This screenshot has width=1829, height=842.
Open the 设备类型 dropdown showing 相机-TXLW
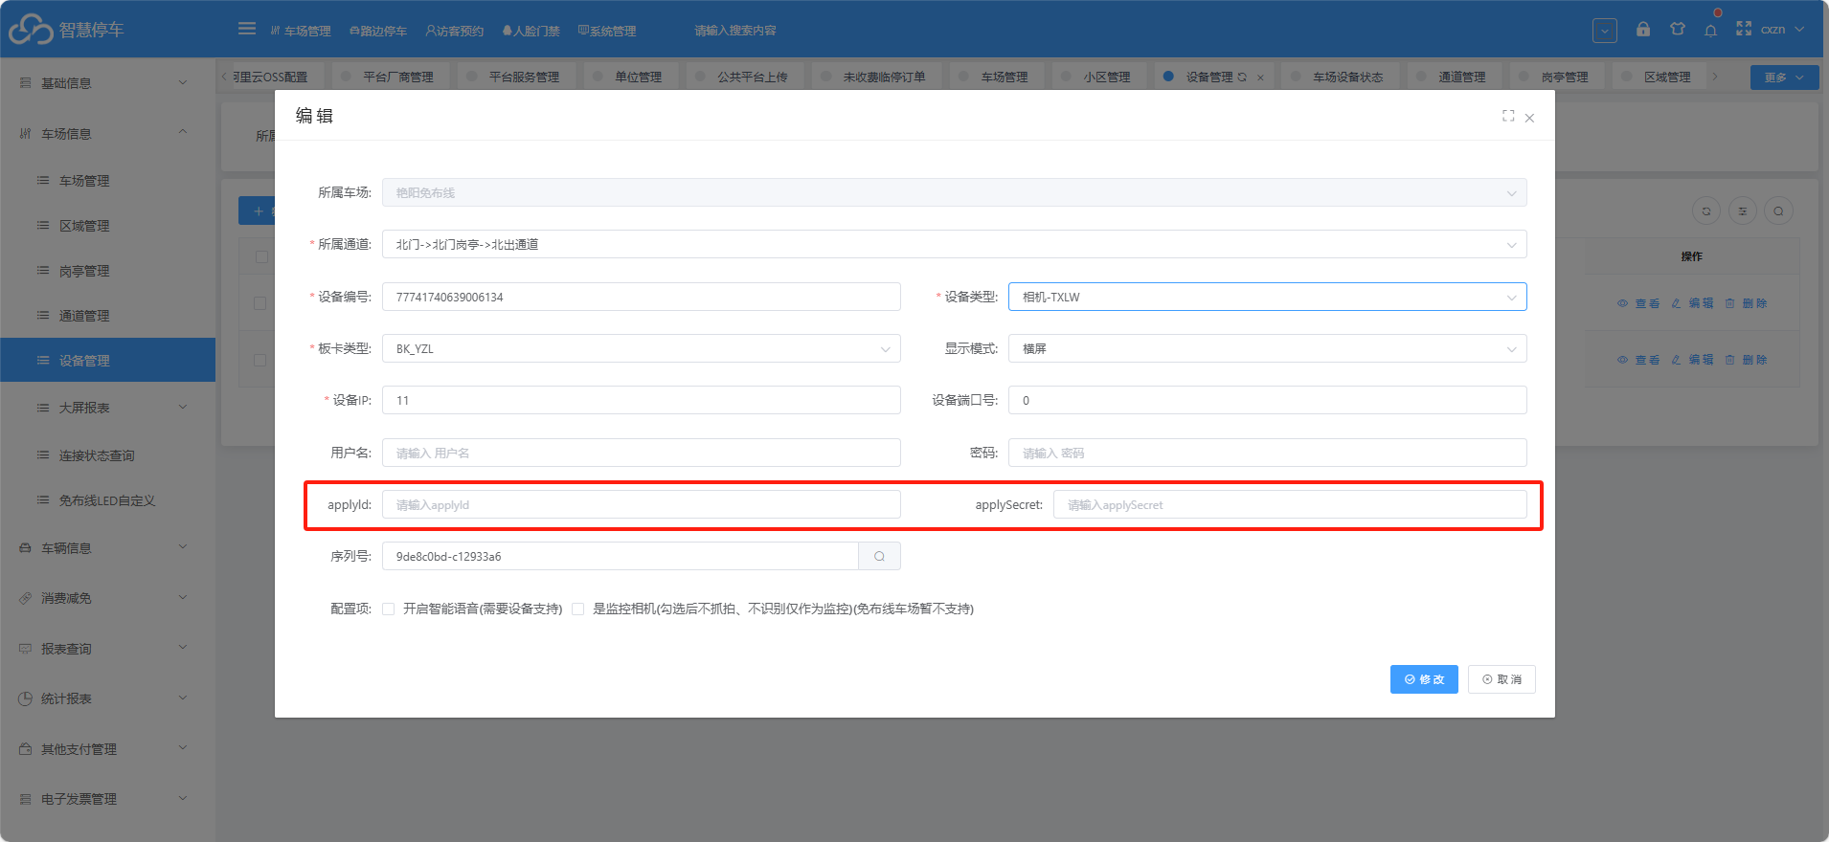point(1267,297)
